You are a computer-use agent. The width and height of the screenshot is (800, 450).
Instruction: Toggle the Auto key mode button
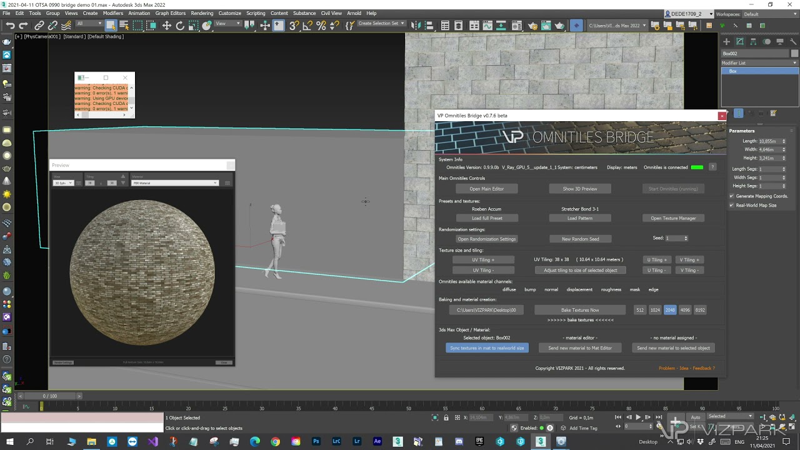pyautogui.click(x=696, y=417)
